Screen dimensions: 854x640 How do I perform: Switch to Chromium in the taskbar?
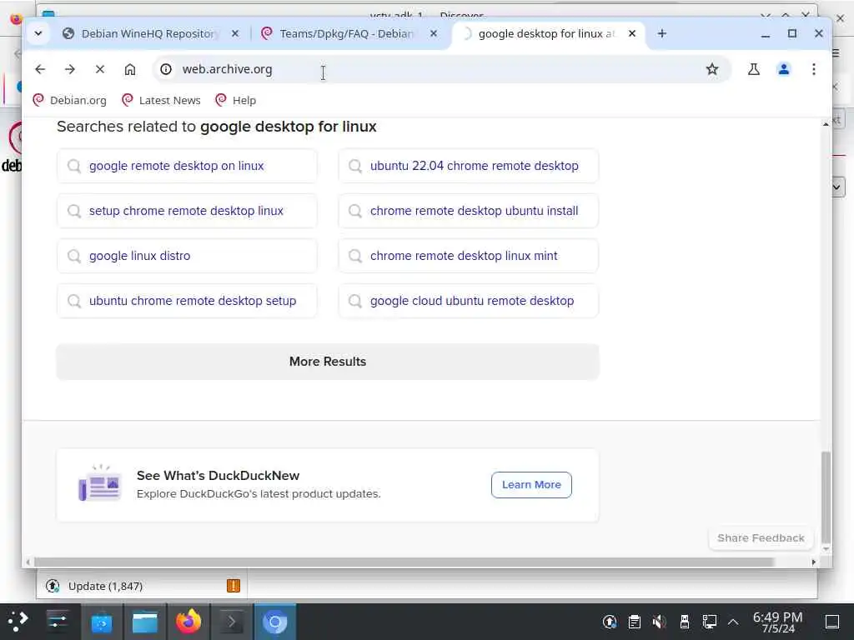pyautogui.click(x=275, y=622)
